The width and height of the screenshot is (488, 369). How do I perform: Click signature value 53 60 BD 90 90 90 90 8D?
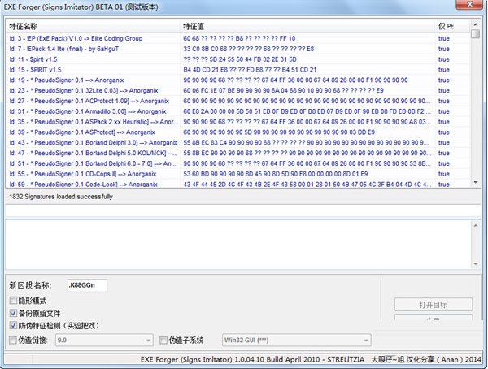tap(276, 174)
